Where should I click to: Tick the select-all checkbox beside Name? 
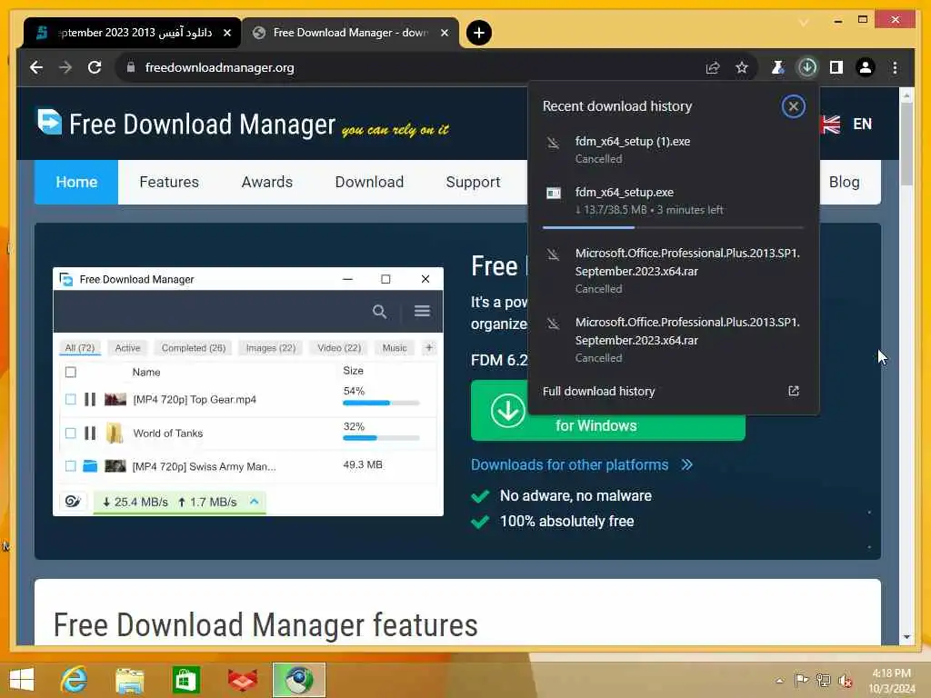click(x=71, y=372)
